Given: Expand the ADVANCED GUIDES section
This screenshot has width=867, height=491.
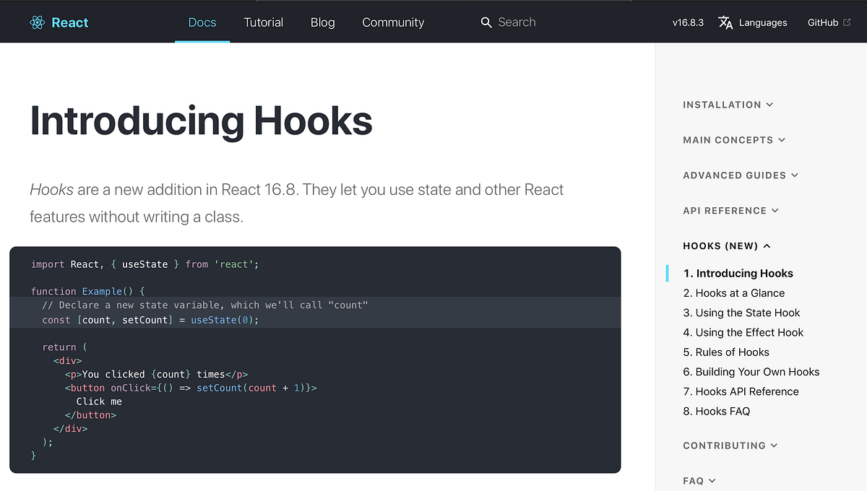Looking at the screenshot, I should tap(741, 175).
